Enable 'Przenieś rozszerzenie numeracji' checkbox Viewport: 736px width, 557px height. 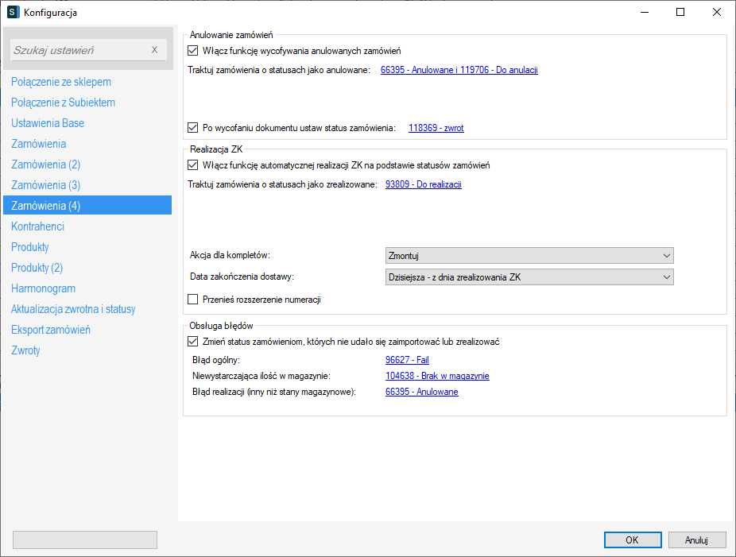coord(192,300)
